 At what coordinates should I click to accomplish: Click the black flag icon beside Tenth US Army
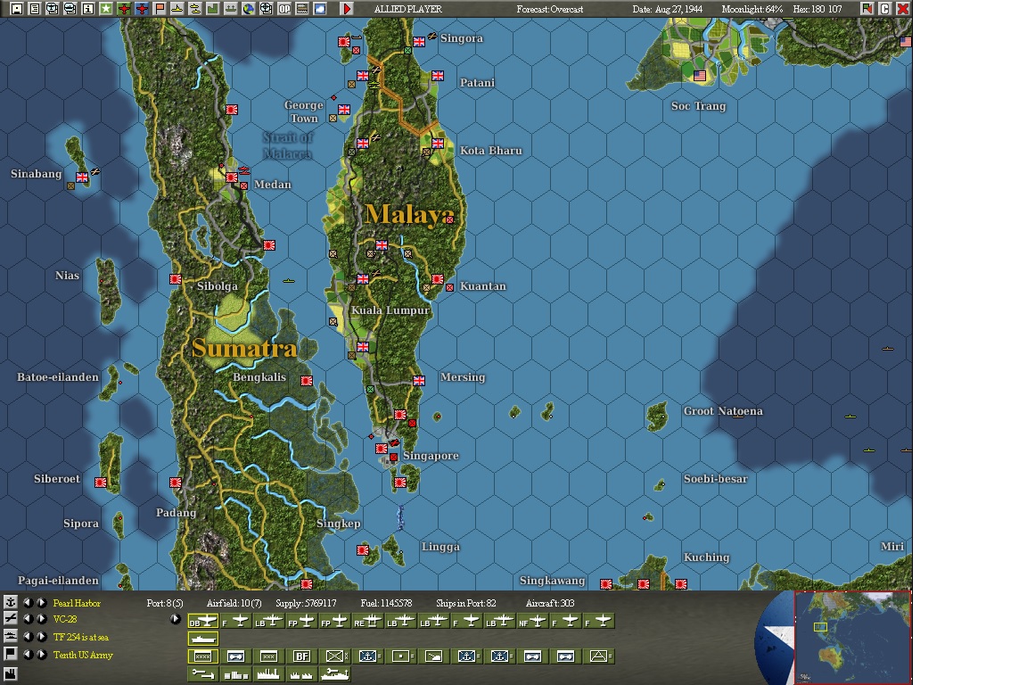11,654
